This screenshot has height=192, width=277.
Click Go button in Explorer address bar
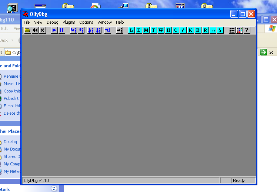point(267,52)
